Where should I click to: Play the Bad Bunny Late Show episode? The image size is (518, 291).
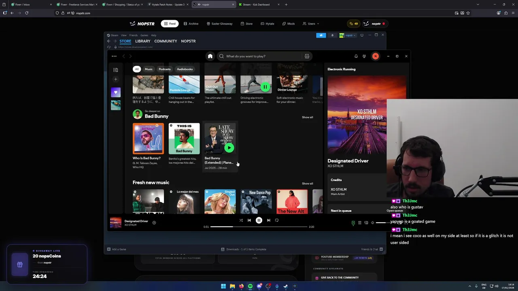[x=229, y=148]
